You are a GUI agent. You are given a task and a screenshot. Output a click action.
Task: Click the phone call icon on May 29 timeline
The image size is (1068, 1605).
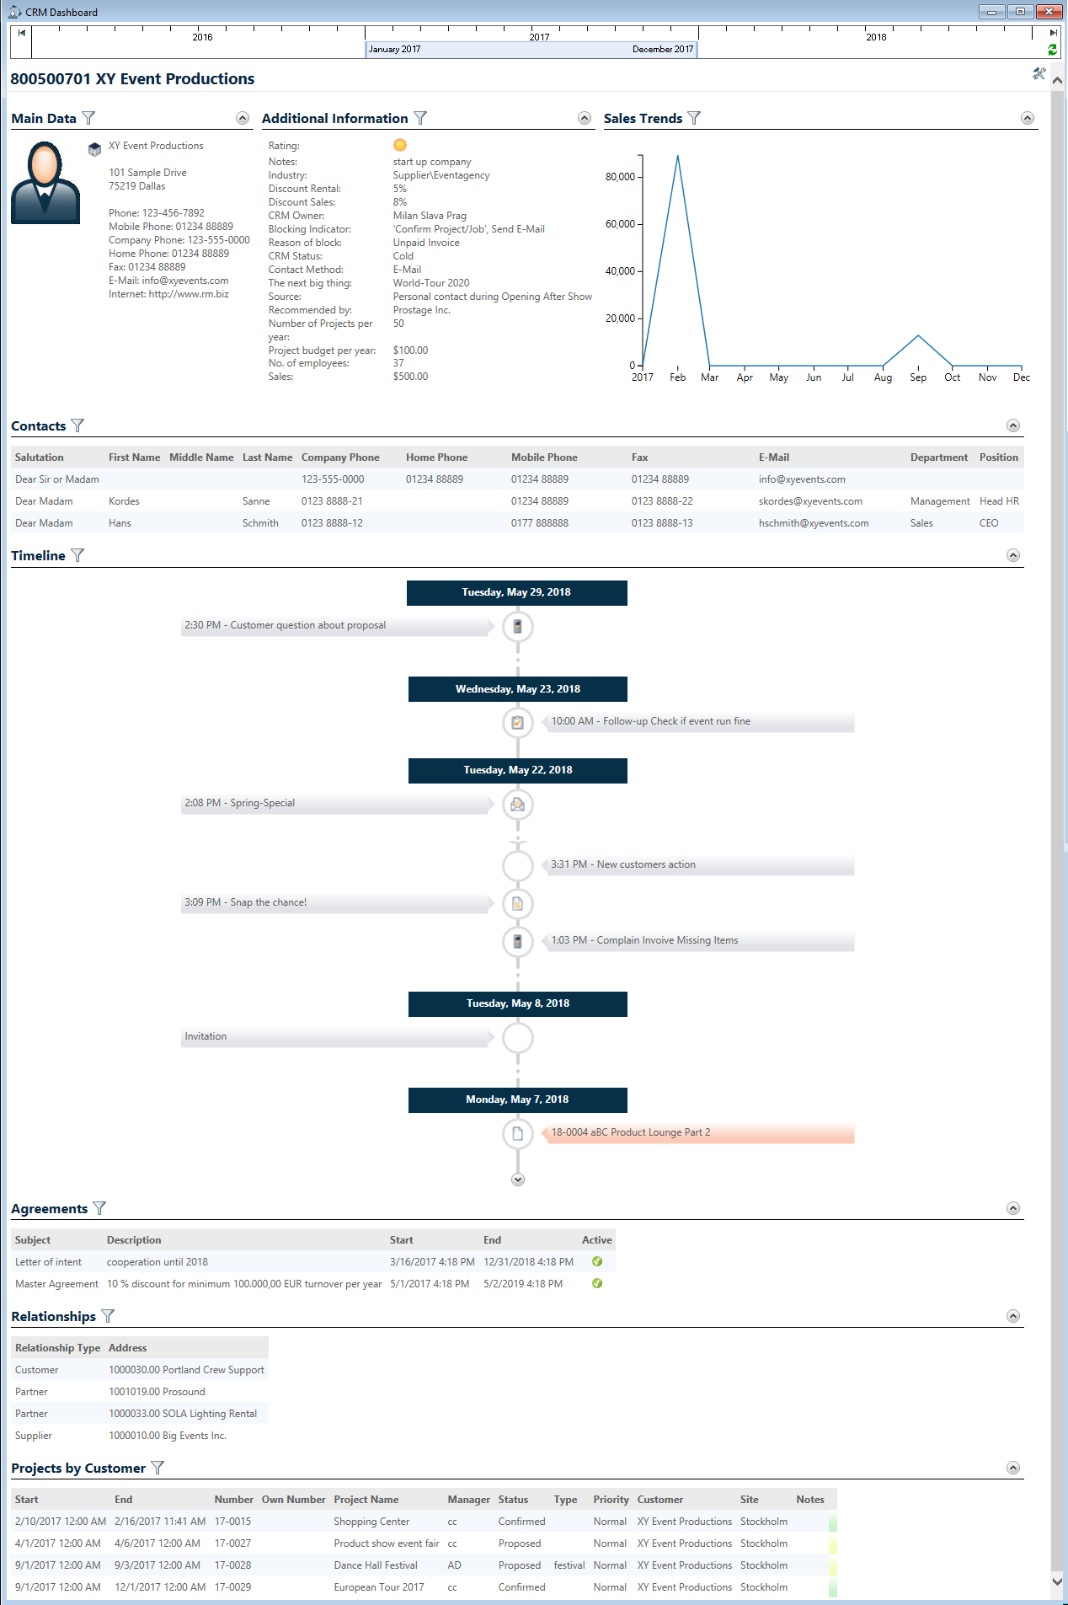click(x=517, y=627)
